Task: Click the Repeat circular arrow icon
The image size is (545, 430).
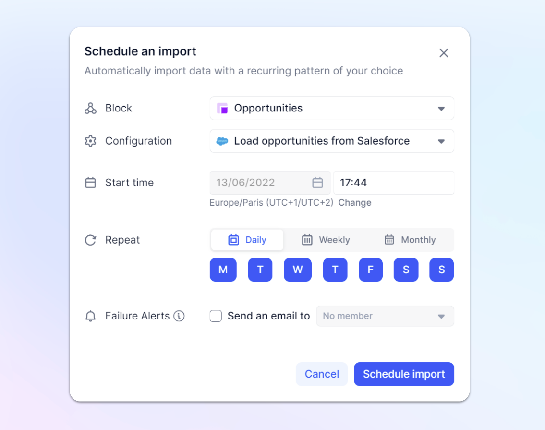Action: coord(90,240)
